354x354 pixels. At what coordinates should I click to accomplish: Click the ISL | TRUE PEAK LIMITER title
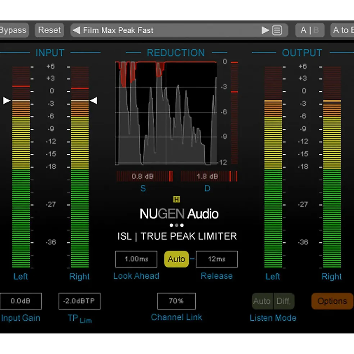177,236
